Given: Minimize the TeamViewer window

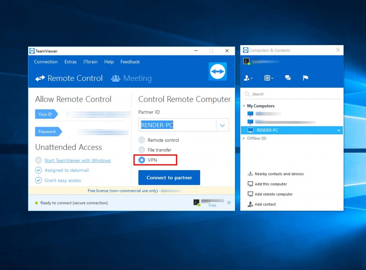Looking at the screenshot, I should click(196, 50).
